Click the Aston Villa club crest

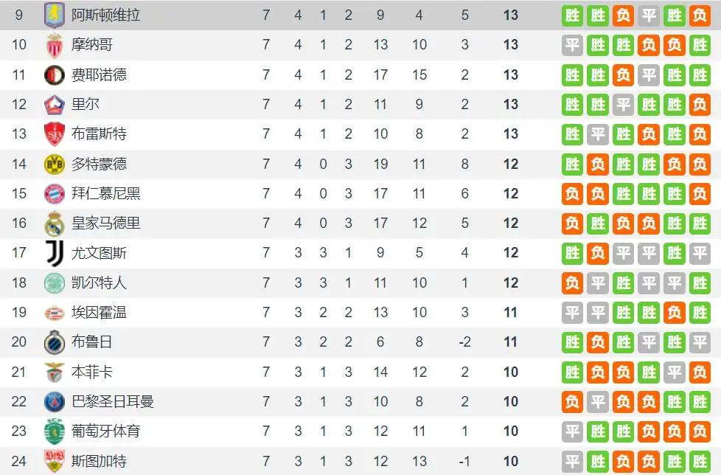pos(55,15)
